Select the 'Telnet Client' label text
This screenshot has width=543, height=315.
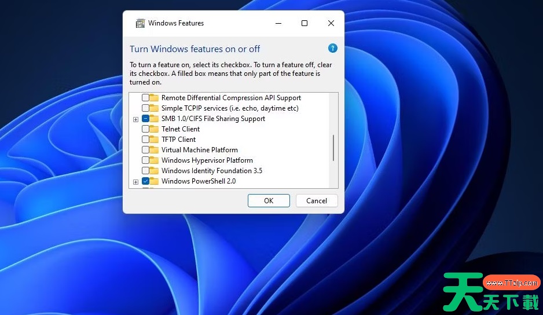pos(181,129)
